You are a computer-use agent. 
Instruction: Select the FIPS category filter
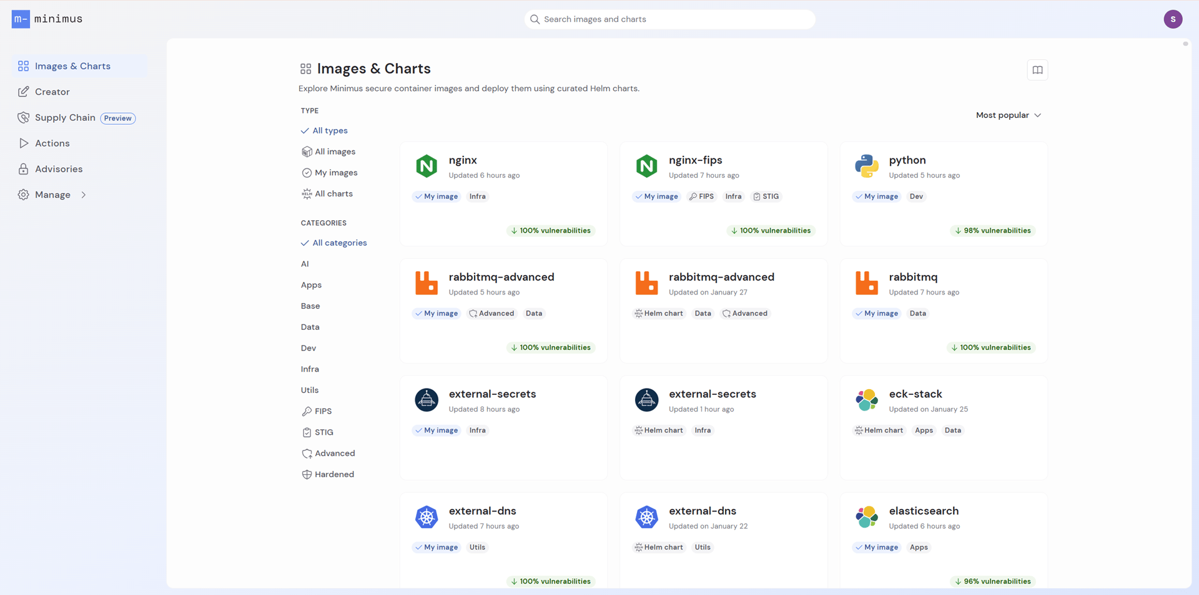coord(317,412)
